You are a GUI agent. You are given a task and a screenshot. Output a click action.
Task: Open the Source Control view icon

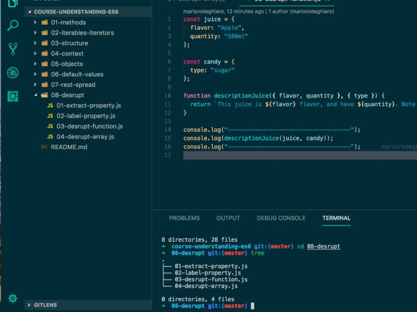coord(13,48)
